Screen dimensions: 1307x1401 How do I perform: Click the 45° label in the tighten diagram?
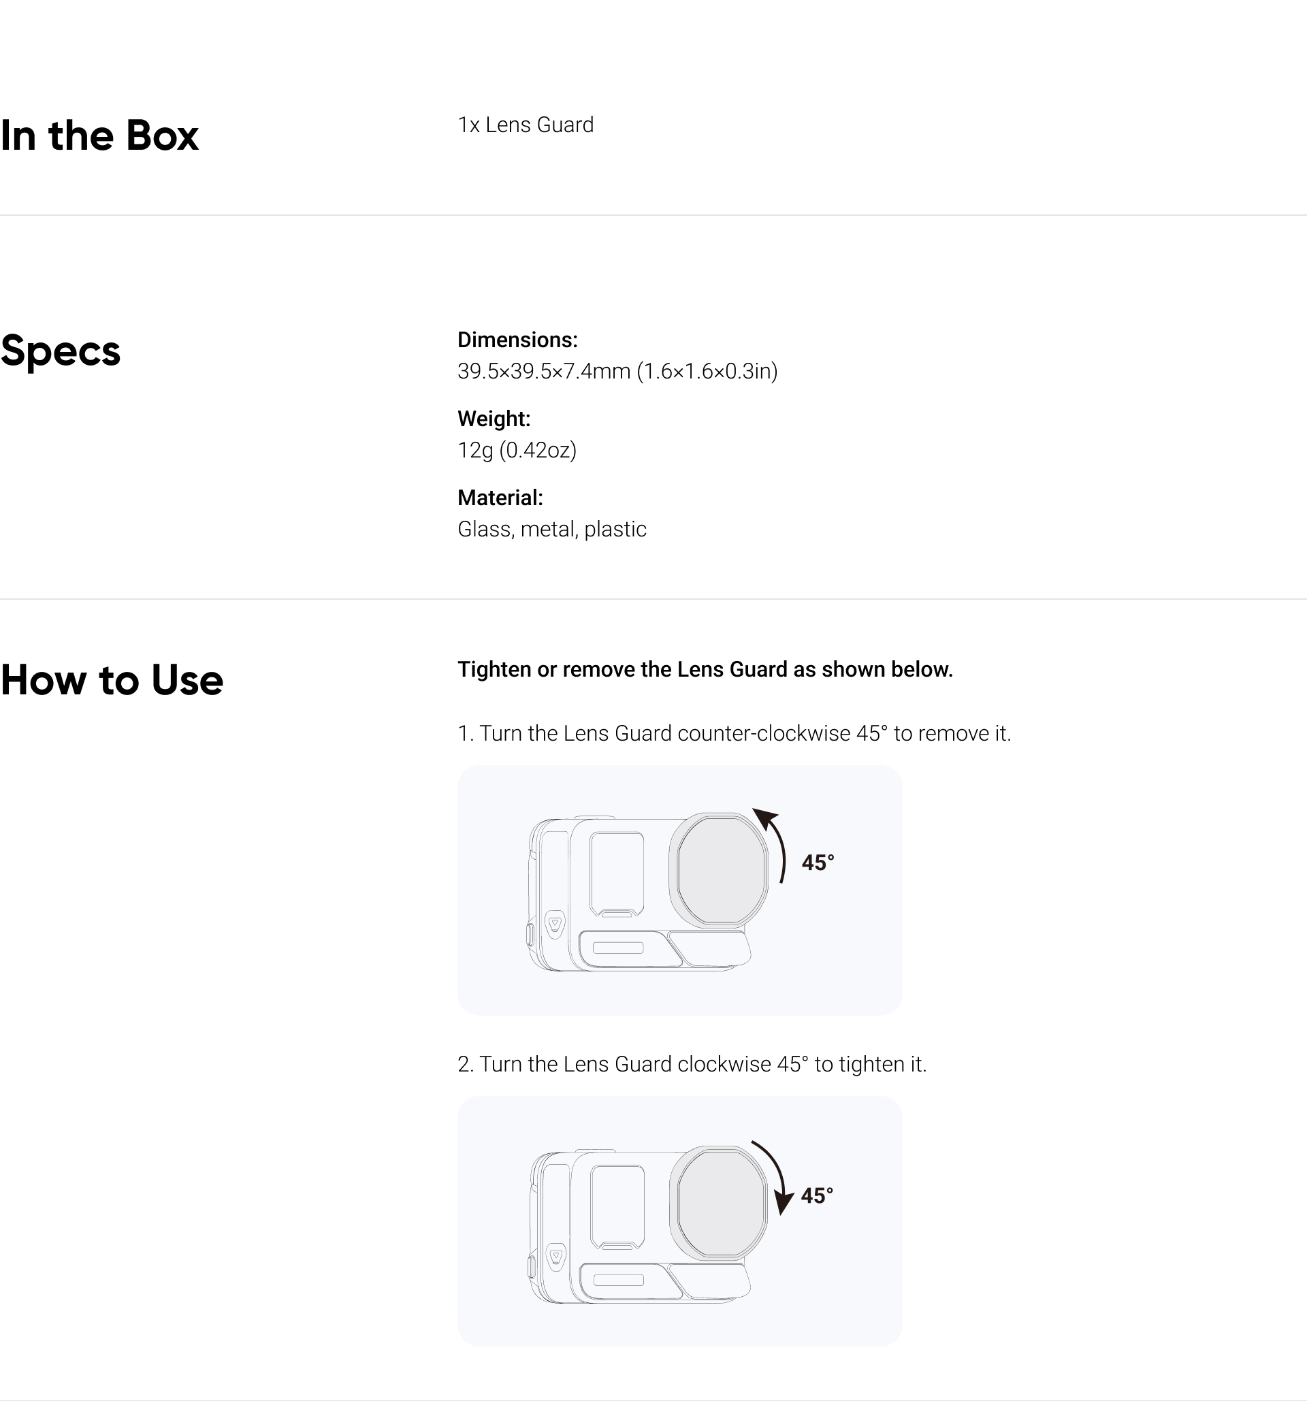818,1195
